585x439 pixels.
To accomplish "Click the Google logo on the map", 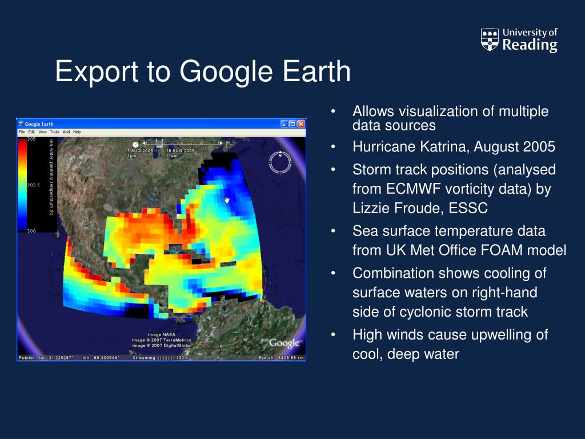I will (x=285, y=343).
